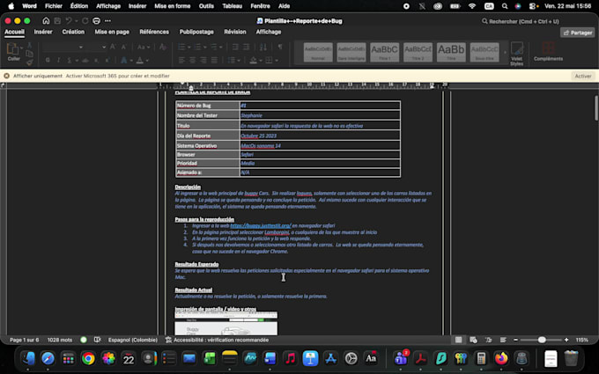Click the Redo icon in title bar
599x374 pixels.
(x=85, y=21)
